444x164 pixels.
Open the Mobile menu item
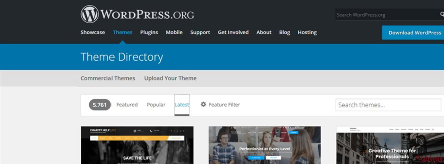(x=174, y=32)
